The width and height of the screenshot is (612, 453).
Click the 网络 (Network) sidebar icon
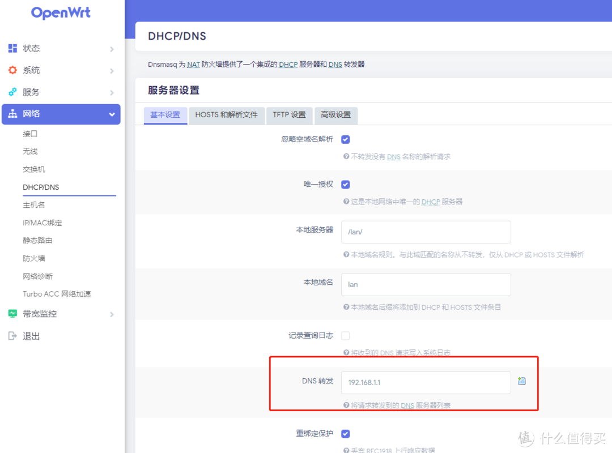click(x=13, y=114)
